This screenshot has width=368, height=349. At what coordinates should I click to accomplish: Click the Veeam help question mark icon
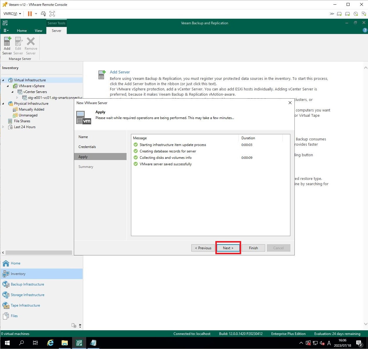point(365,30)
